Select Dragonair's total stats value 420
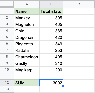The height and width of the screenshot is (93, 95). coord(51,37)
